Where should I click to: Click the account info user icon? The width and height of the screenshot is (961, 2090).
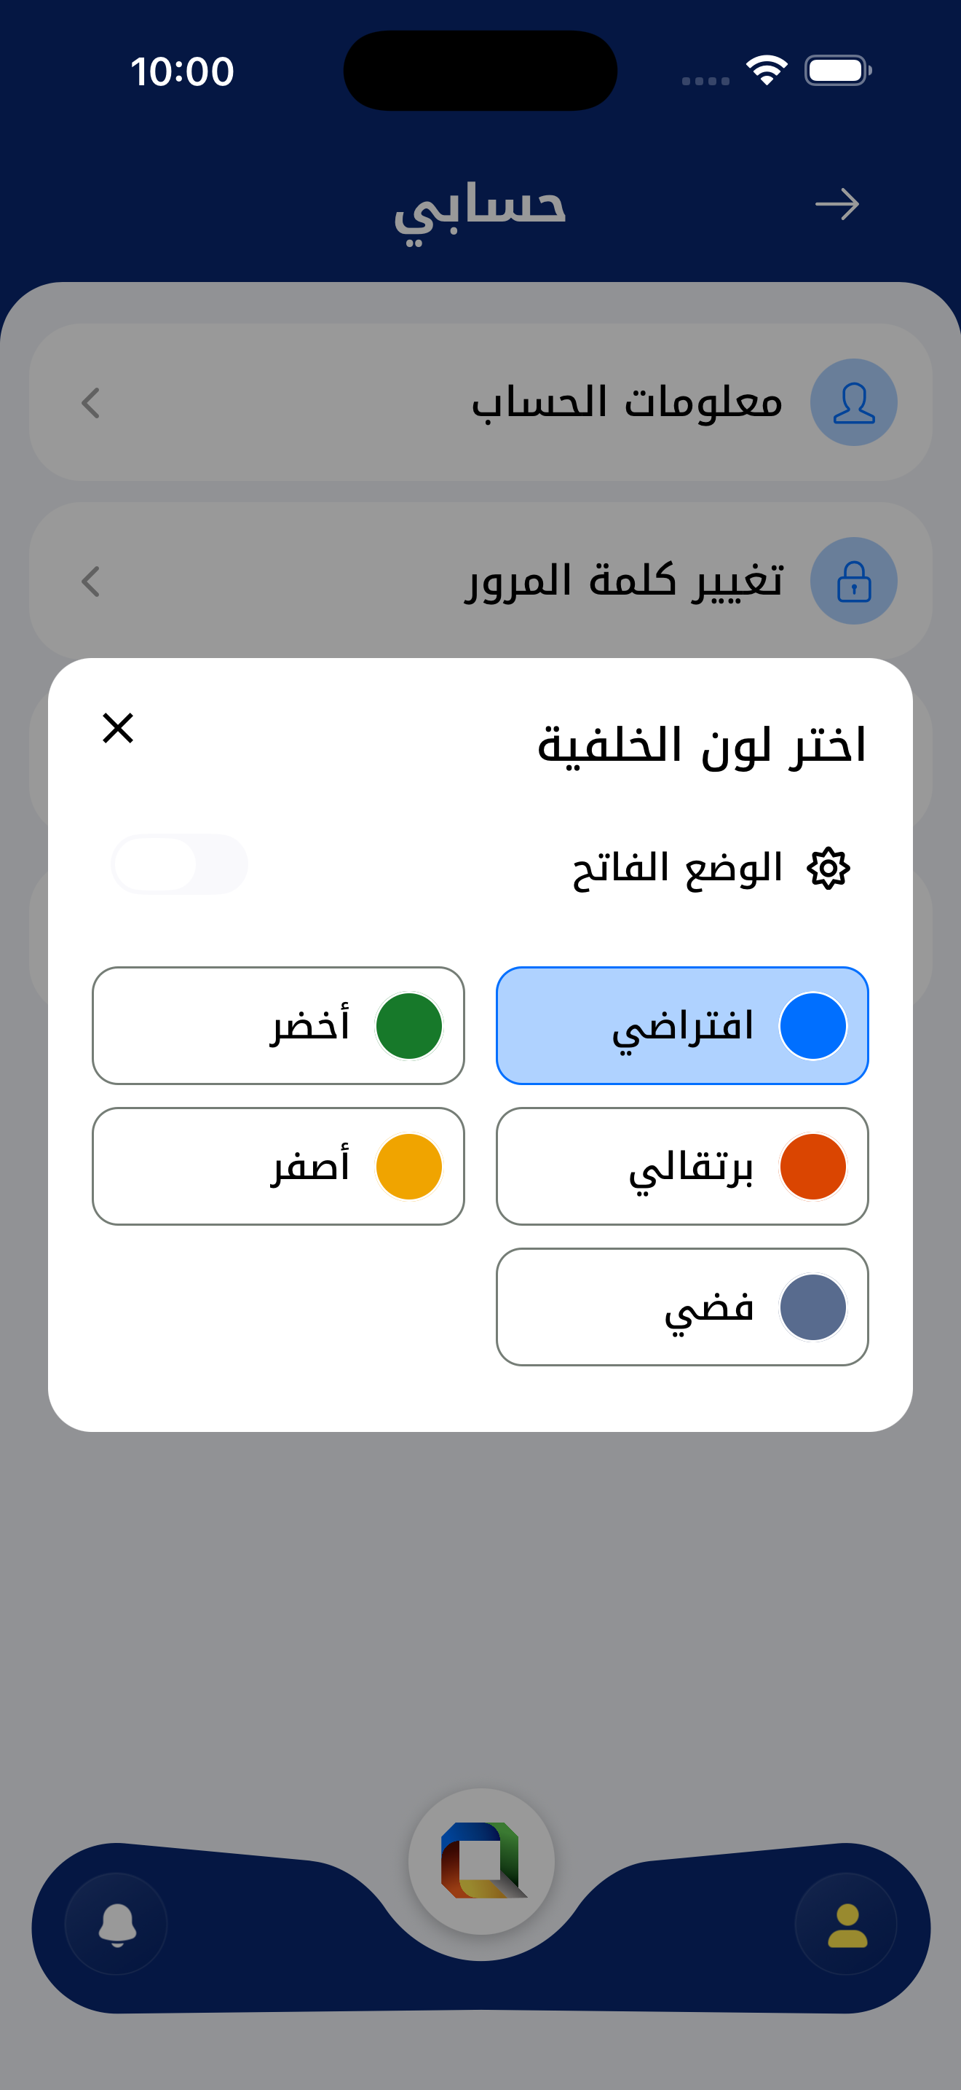[853, 402]
